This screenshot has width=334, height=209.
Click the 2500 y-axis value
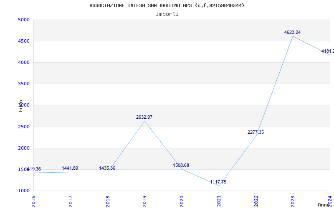click(x=24, y=127)
